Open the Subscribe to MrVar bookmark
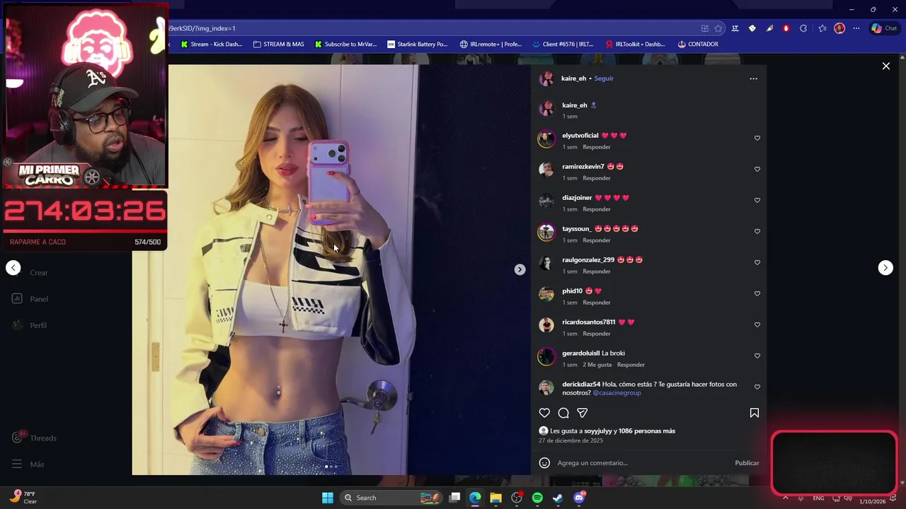This screenshot has height=509, width=906. 345,44
